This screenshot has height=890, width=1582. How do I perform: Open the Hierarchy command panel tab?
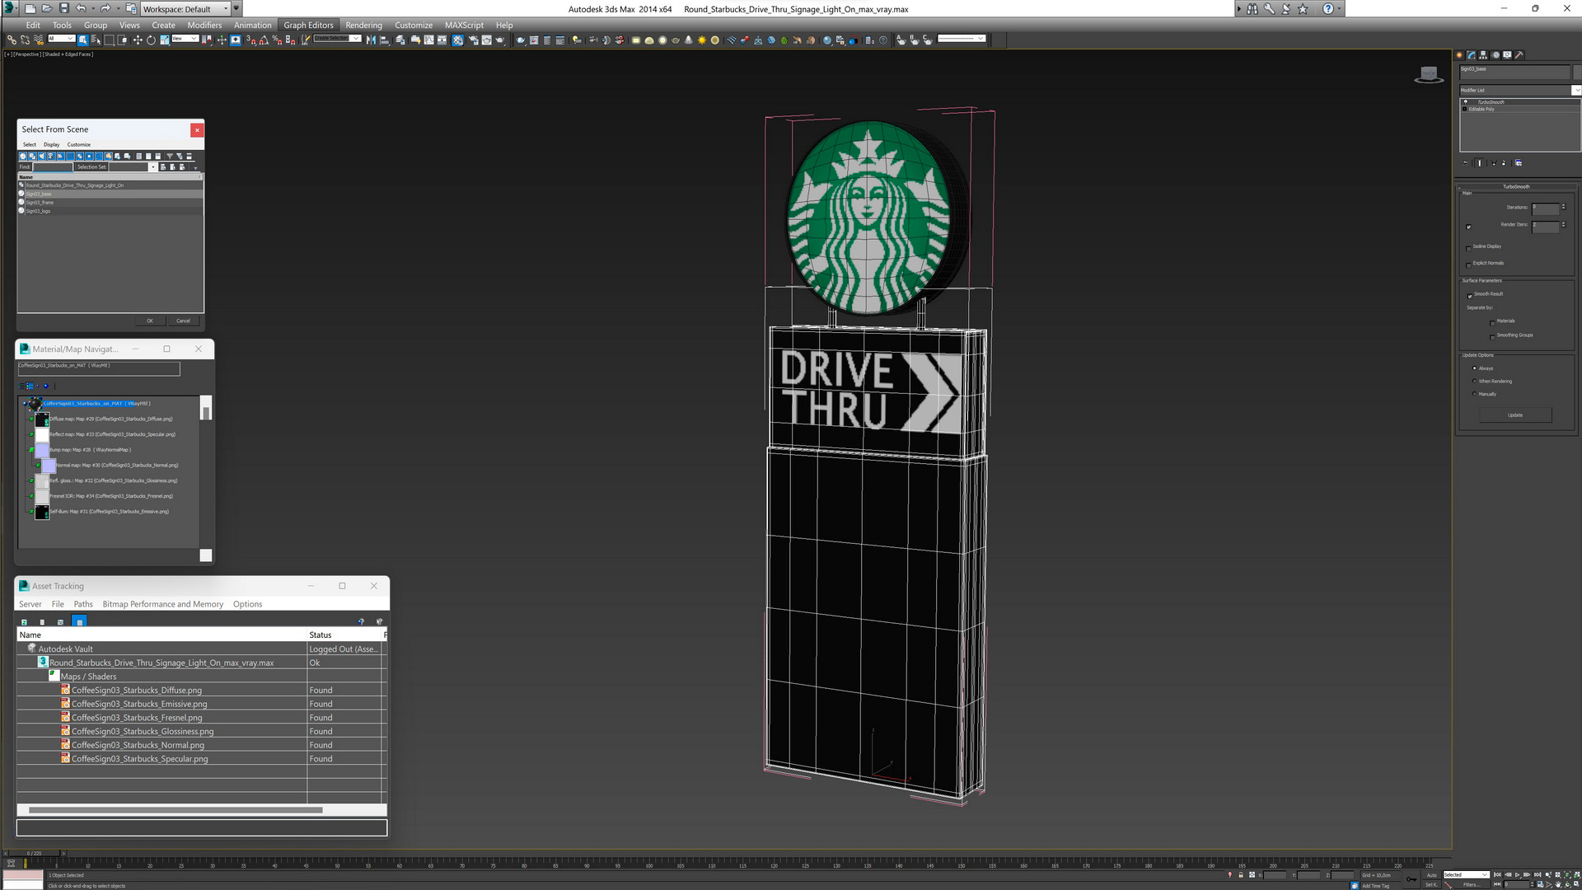pyautogui.click(x=1483, y=55)
